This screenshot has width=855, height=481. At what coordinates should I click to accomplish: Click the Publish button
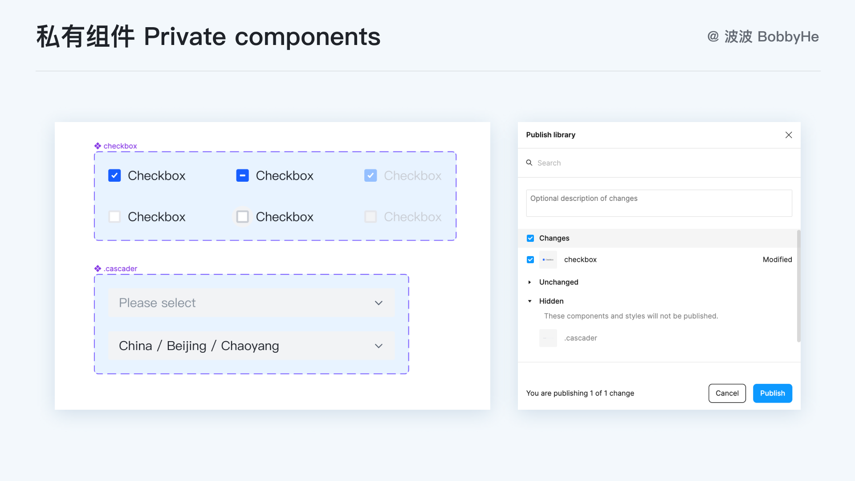pos(772,393)
